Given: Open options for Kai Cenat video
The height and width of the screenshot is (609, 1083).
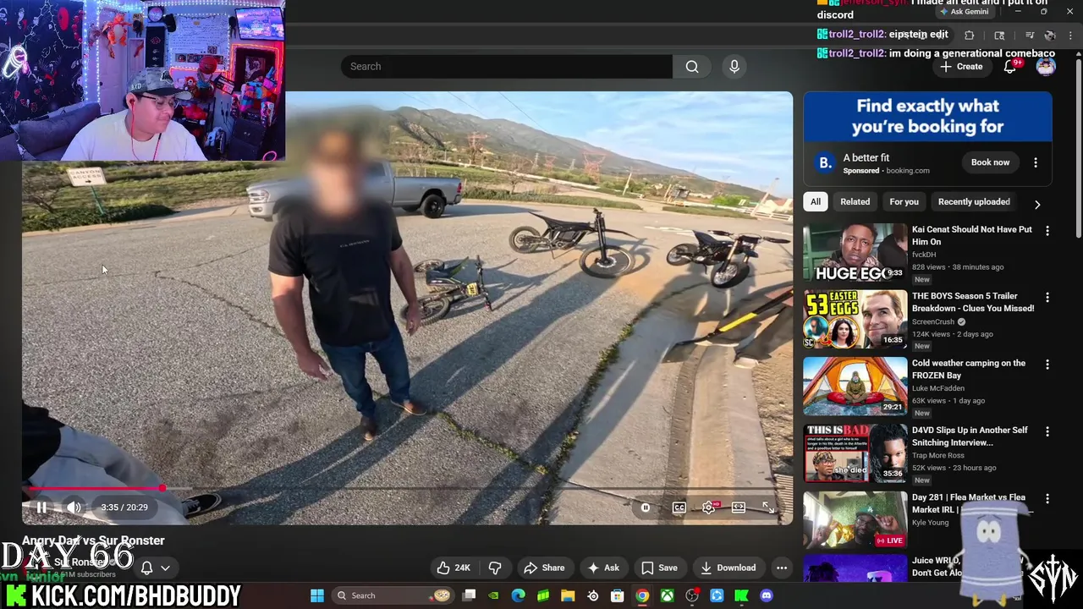Looking at the screenshot, I should (x=1047, y=231).
